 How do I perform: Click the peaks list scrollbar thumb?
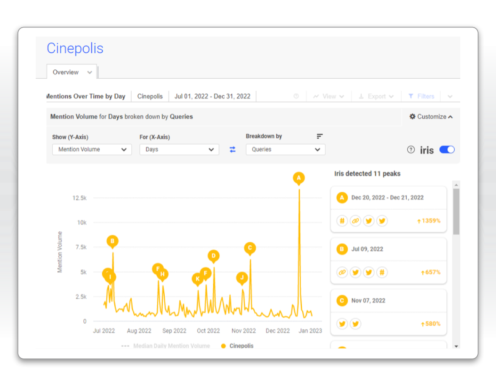click(456, 211)
